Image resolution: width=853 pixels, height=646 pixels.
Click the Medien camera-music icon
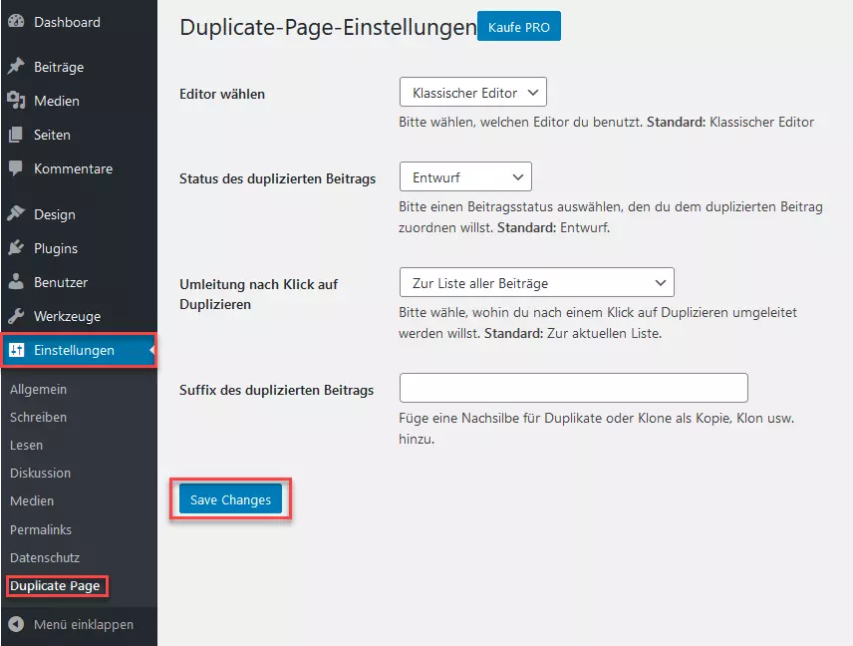click(x=16, y=100)
